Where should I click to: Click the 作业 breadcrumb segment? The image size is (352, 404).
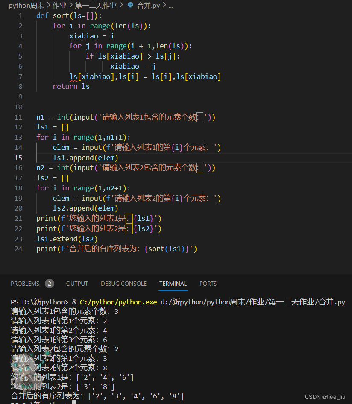click(59, 5)
